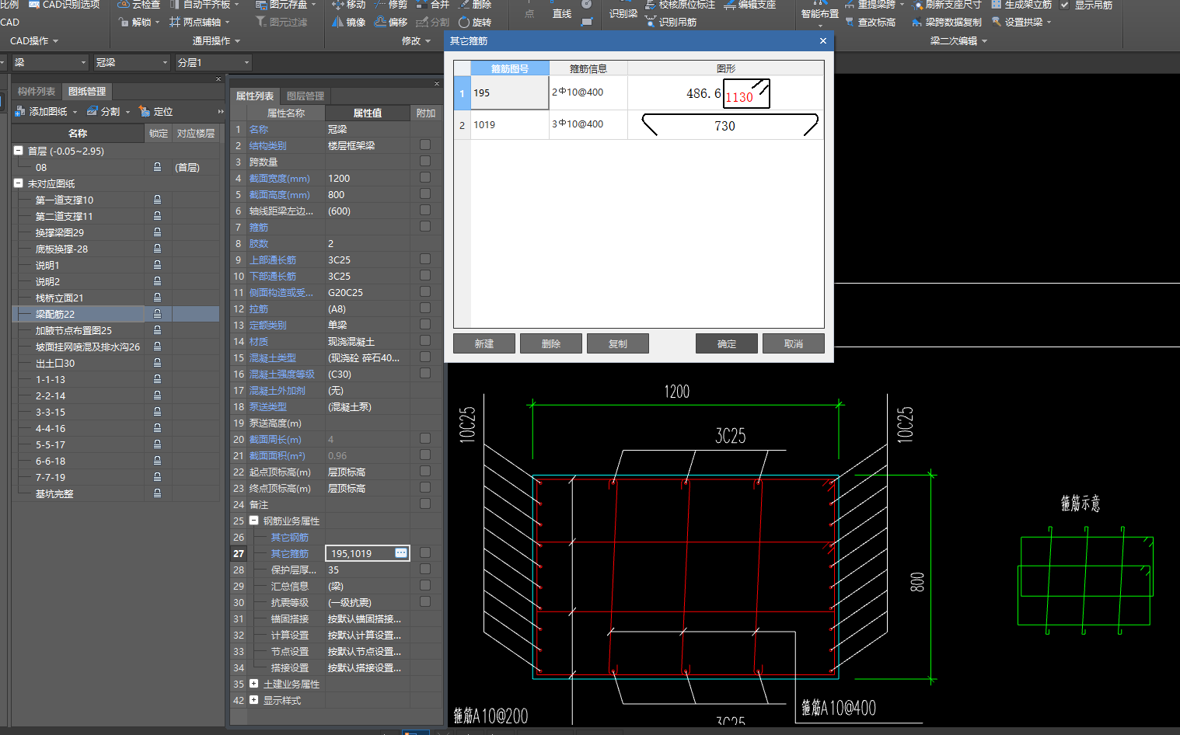Image resolution: width=1180 pixels, height=735 pixels.
Task: Open the ellipsis editor beside 195,1019
Action: pos(401,553)
